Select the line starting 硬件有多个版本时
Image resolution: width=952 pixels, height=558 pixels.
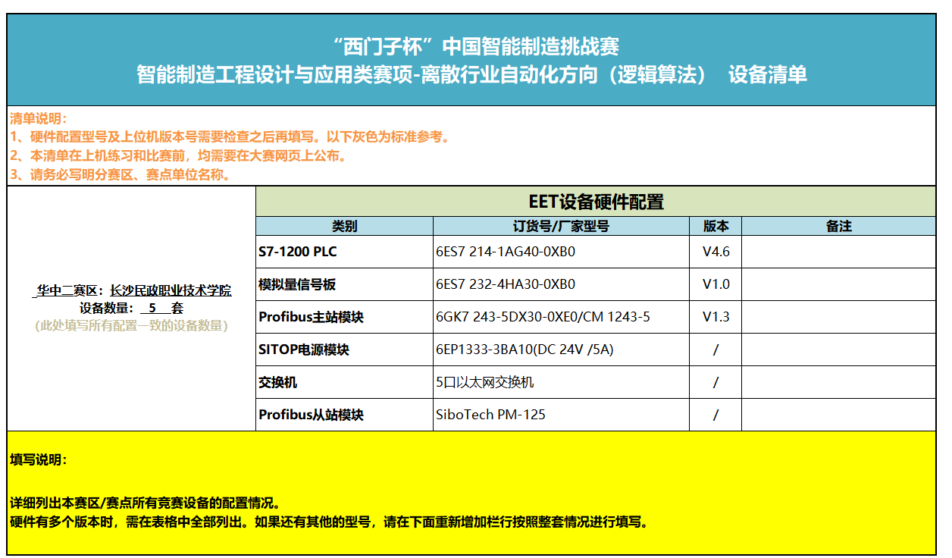click(329, 522)
